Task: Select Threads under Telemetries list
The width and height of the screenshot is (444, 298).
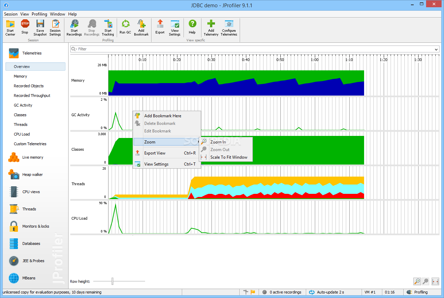Action: tap(21, 125)
